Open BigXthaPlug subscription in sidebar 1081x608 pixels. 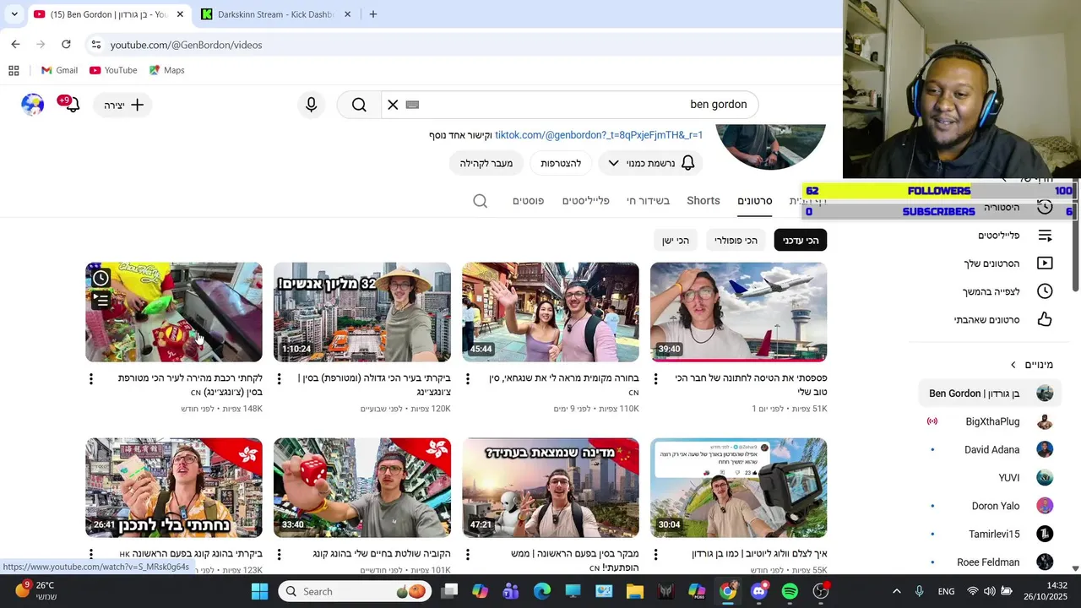[991, 421]
